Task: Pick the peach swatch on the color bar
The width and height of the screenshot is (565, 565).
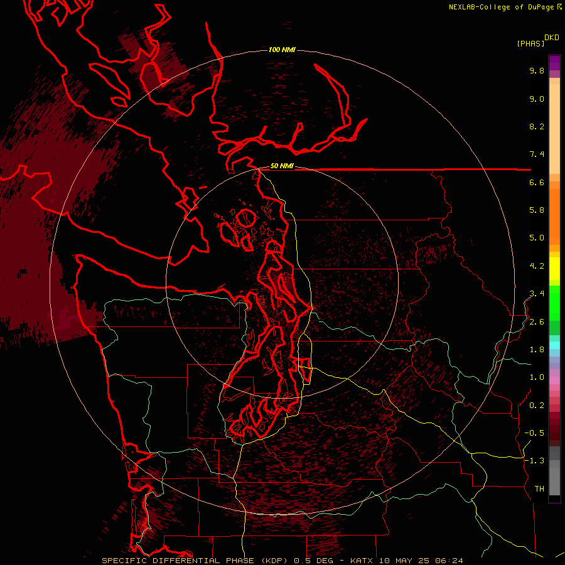Action: [554, 129]
